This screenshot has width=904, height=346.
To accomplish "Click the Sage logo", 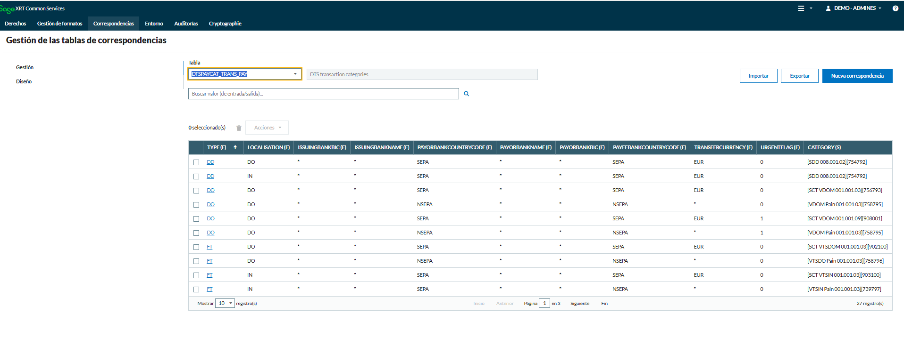I will [x=7, y=9].
